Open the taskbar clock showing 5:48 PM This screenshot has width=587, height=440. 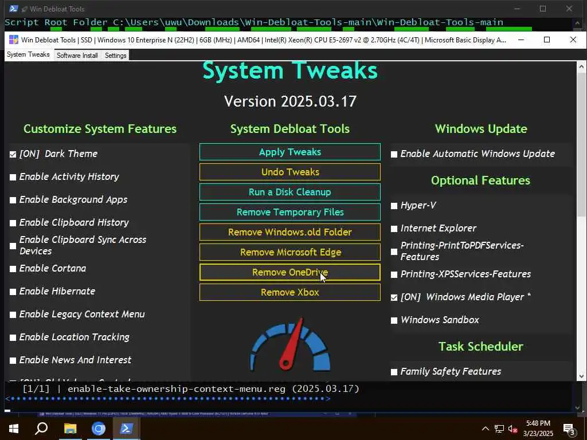538,429
